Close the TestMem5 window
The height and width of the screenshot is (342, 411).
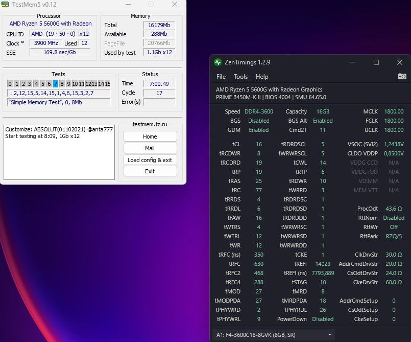pyautogui.click(x=175, y=4)
